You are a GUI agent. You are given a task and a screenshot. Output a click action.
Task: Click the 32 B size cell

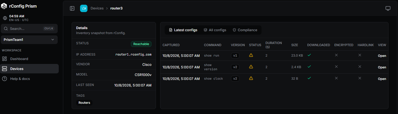click(295, 79)
